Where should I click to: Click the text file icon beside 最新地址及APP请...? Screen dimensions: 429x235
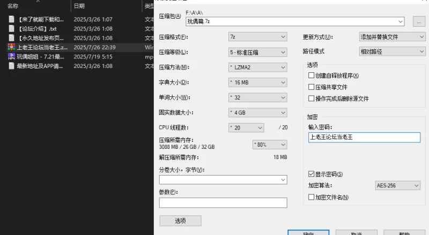point(11,66)
